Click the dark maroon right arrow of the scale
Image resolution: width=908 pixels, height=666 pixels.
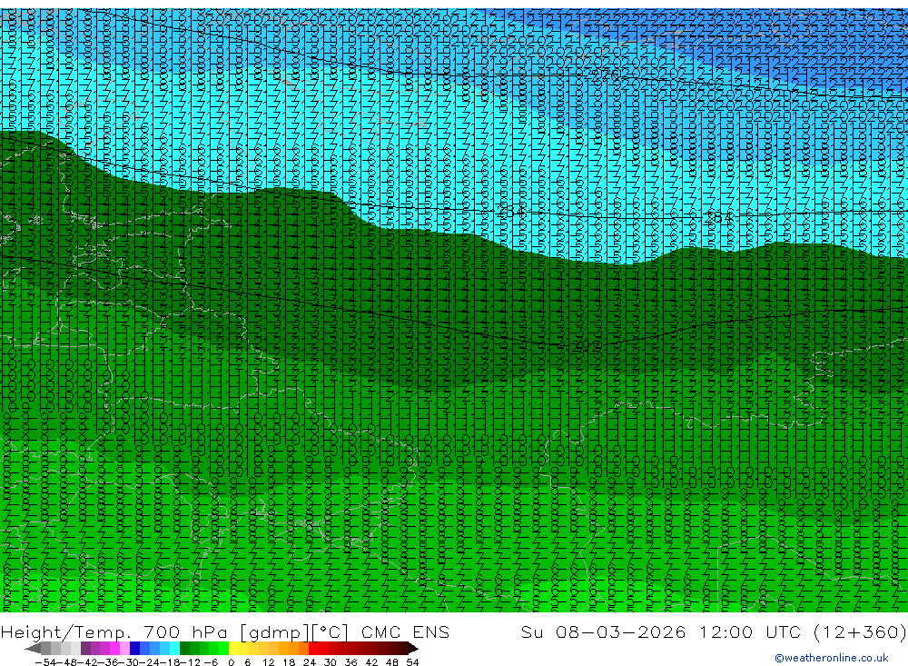(x=413, y=649)
